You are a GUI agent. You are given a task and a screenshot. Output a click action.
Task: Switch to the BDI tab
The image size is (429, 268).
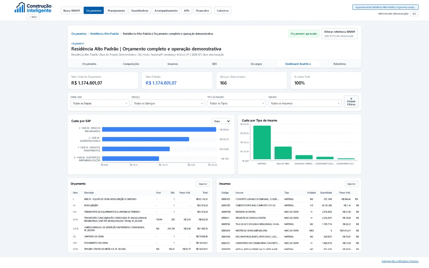214,64
